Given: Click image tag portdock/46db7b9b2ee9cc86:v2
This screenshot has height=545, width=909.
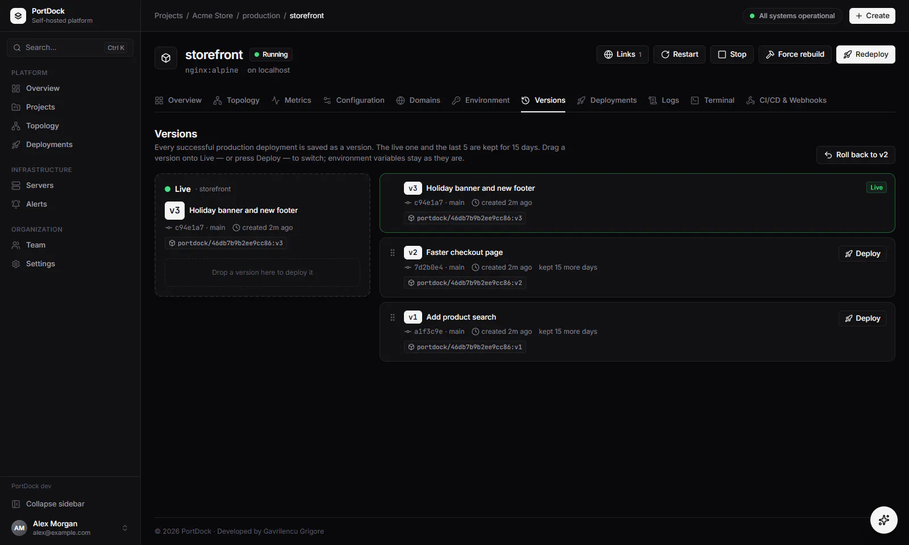Looking at the screenshot, I should point(465,283).
